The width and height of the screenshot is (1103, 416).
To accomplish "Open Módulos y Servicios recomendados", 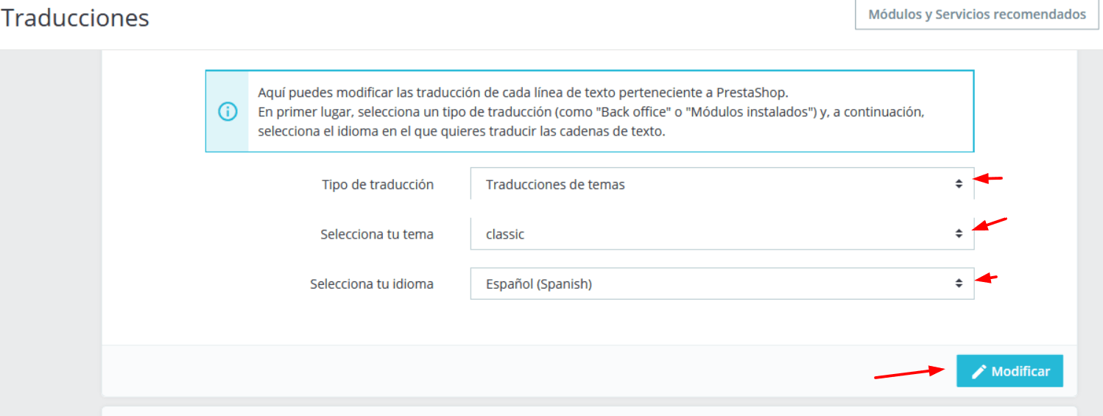I will click(977, 14).
